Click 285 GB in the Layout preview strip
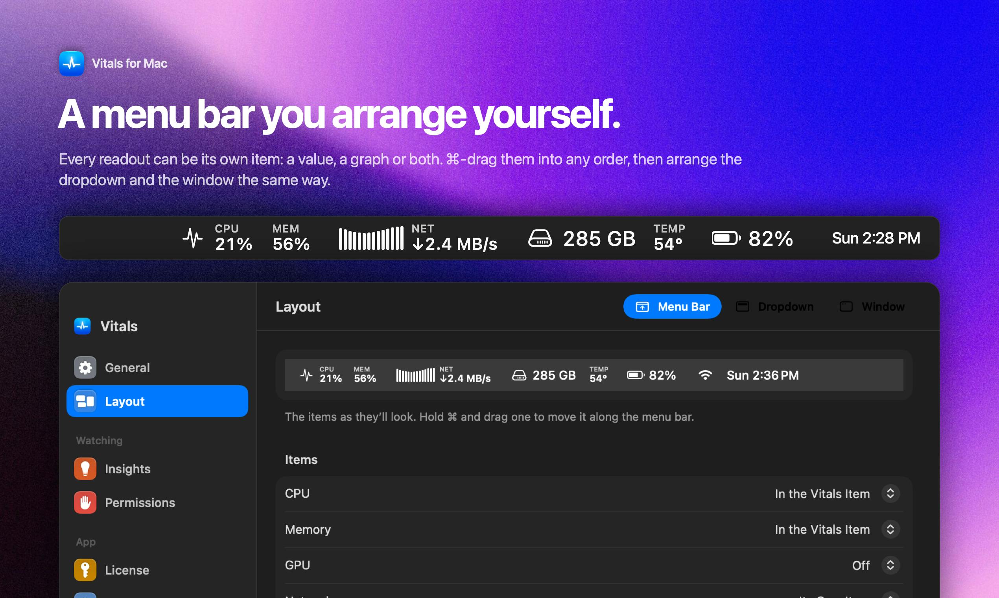999x598 pixels. coord(554,375)
